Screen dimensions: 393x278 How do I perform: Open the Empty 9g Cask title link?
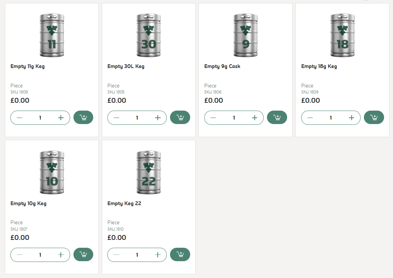(222, 67)
